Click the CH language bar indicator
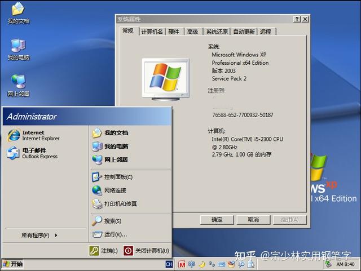Image resolution: width=361 pixels, height=271 pixels. (x=169, y=264)
